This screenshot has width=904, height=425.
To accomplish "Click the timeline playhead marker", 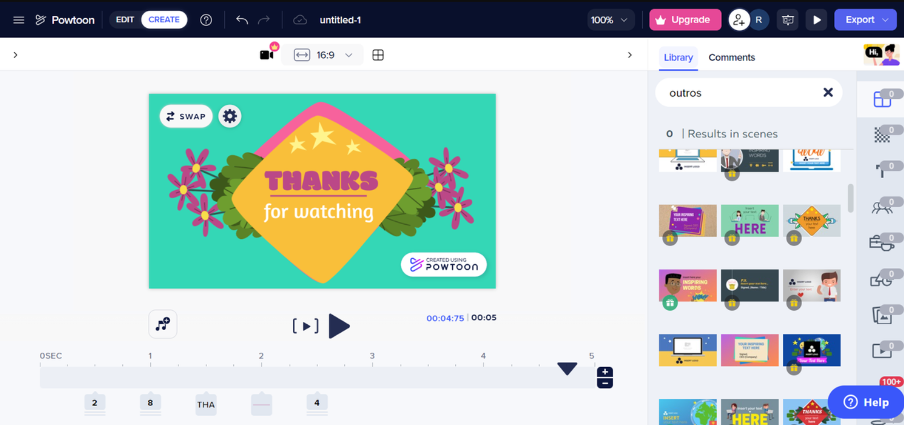I will click(567, 369).
